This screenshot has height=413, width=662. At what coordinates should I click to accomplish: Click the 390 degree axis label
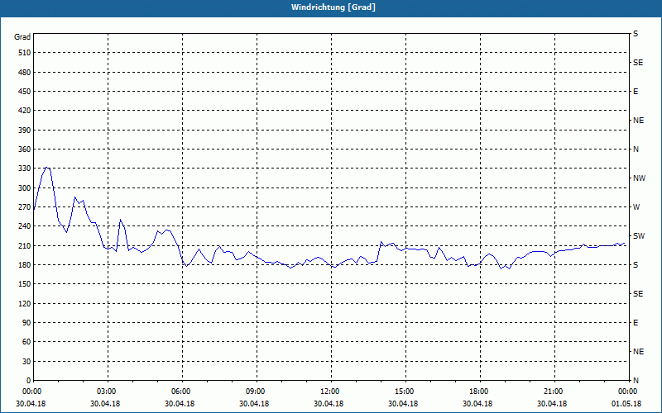[x=24, y=131]
